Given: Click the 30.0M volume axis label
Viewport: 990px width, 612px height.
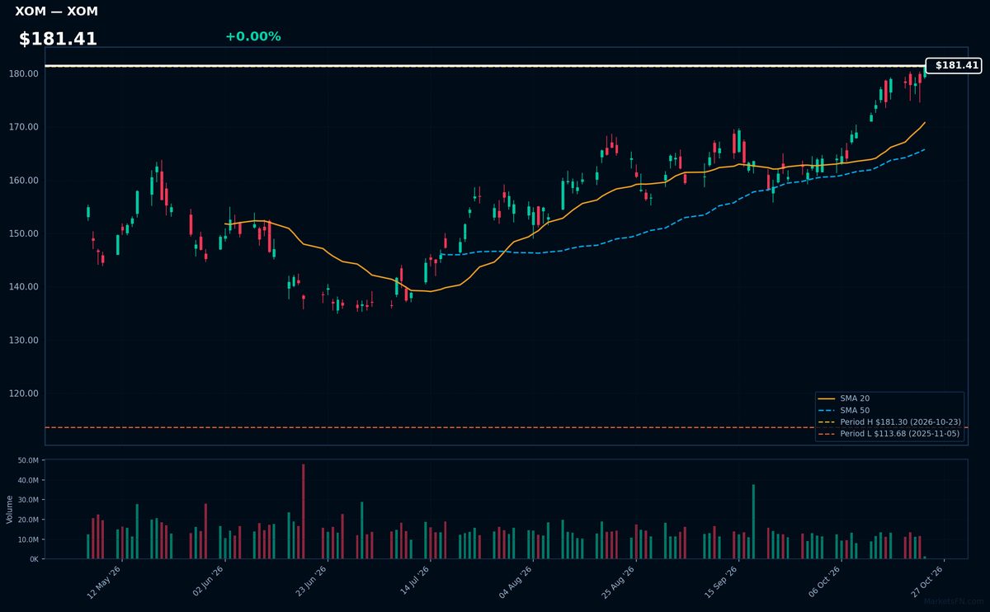Looking at the screenshot, I should pos(28,500).
